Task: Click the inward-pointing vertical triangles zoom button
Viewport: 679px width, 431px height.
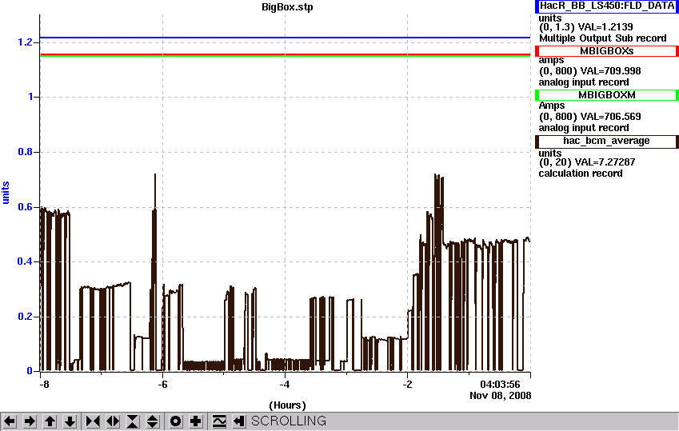Action: pyautogui.click(x=133, y=421)
